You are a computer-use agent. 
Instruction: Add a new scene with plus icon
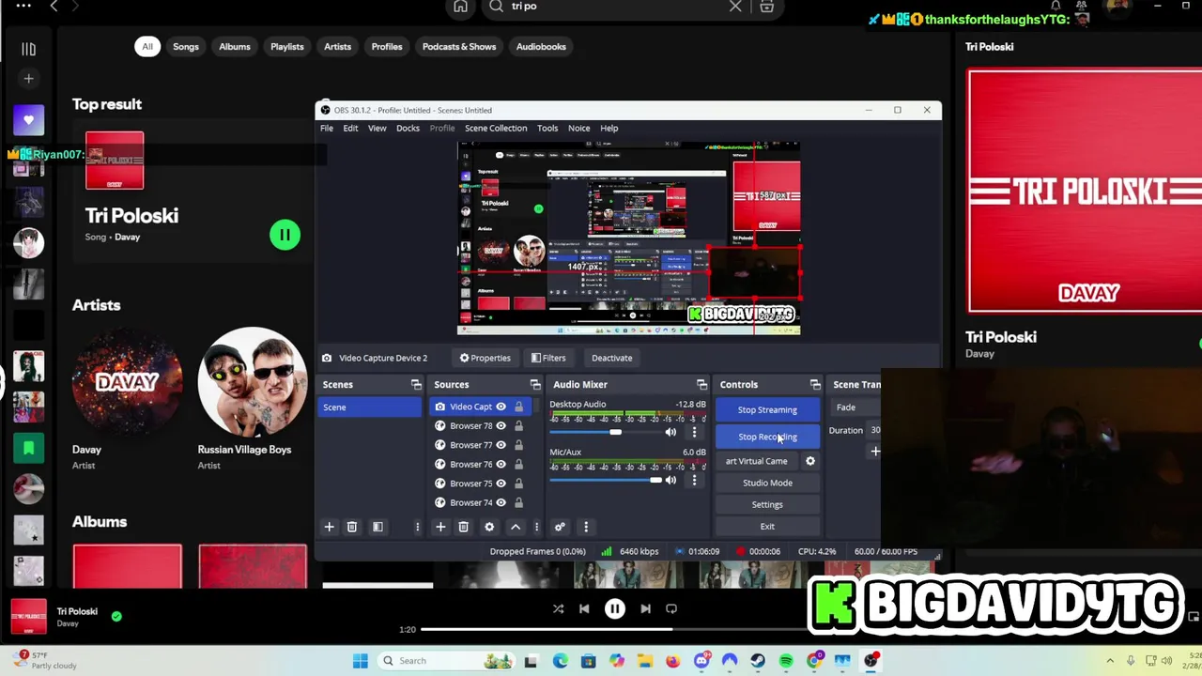[x=329, y=527]
